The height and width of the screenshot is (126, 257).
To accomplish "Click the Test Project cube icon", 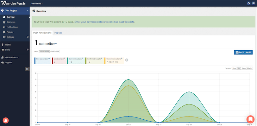I will (x=2, y=11).
